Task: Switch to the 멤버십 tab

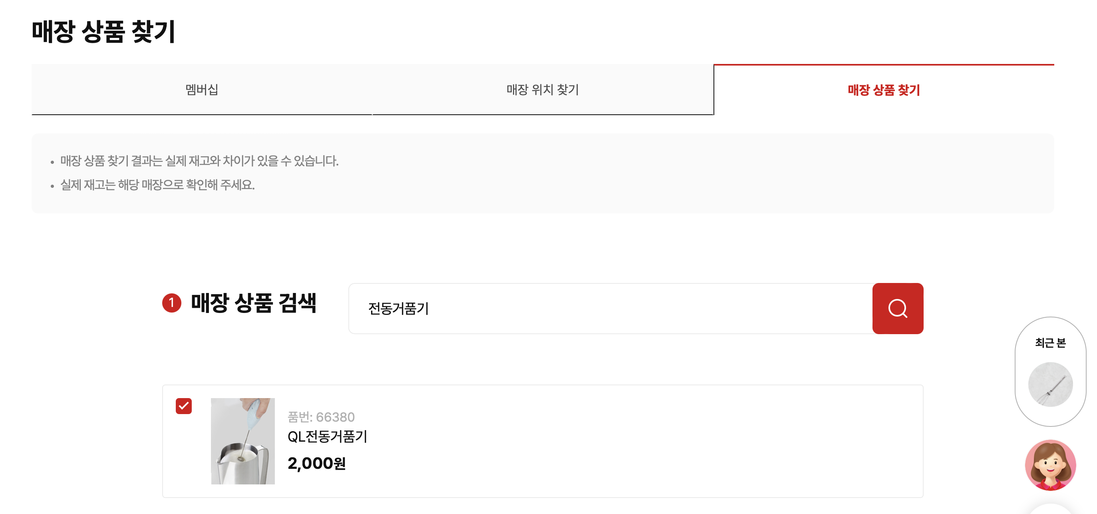Action: (203, 90)
